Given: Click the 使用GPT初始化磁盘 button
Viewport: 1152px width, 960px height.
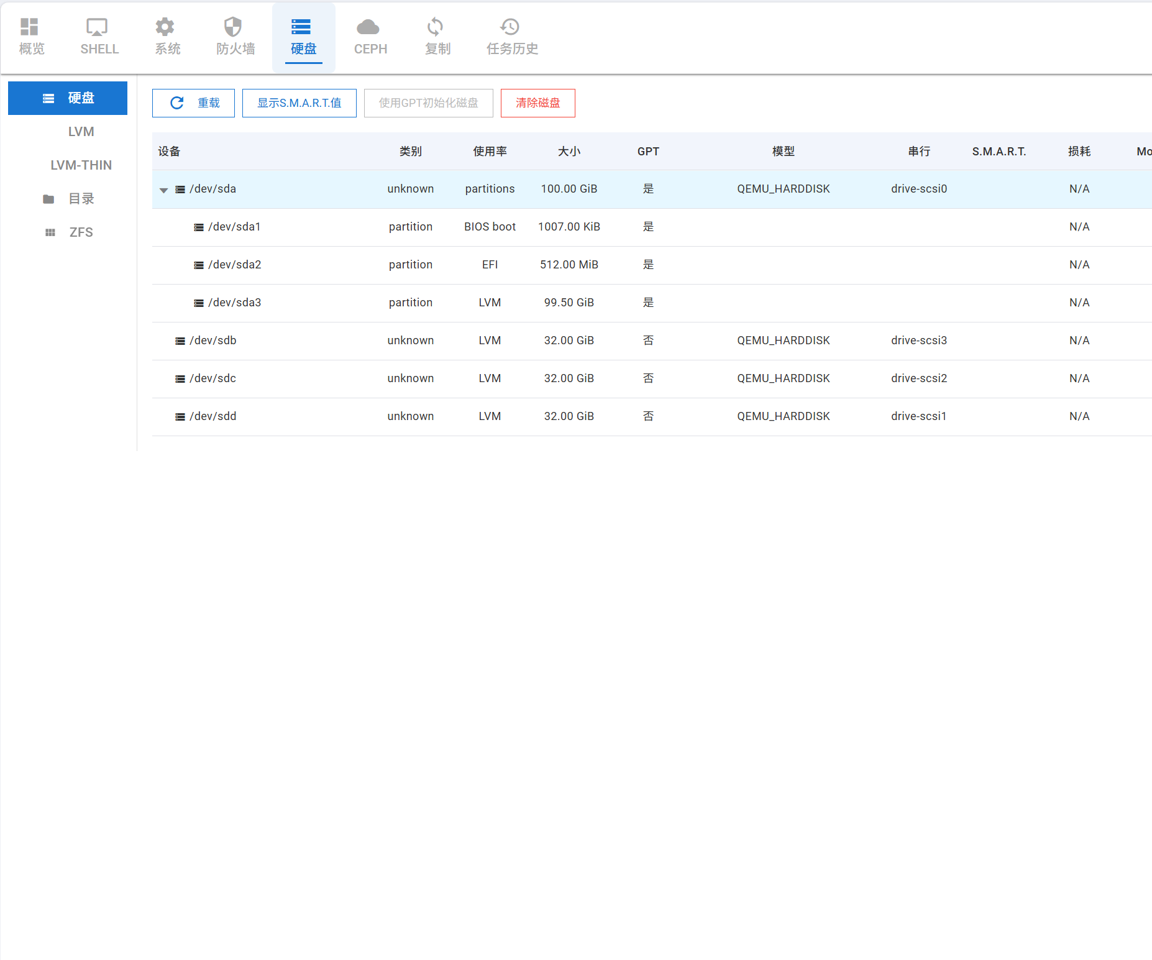Looking at the screenshot, I should click(429, 103).
